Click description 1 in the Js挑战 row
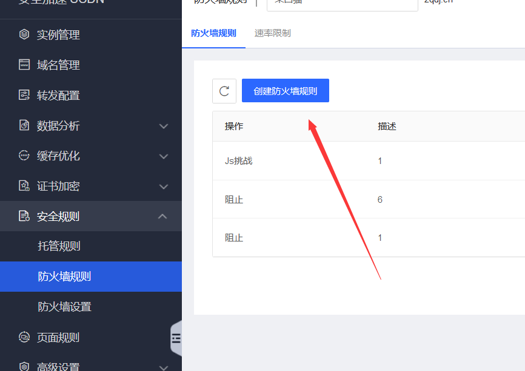The height and width of the screenshot is (371, 525). pos(380,161)
